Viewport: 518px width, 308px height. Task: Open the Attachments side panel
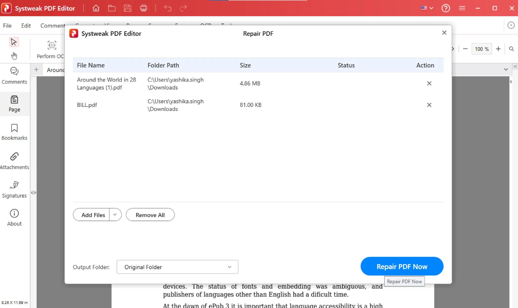coord(14,161)
